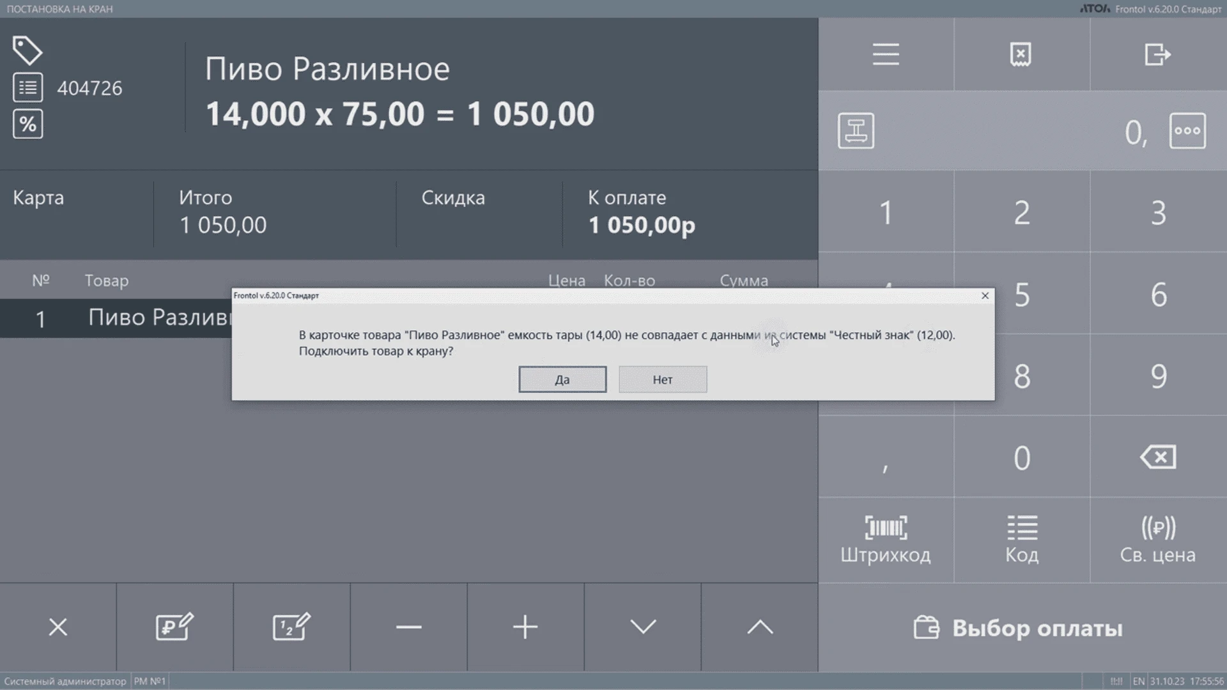1227x690 pixels.
Task: Click the edit quantity icon
Action: 291,627
